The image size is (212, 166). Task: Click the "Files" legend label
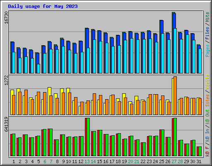pos(207,33)
